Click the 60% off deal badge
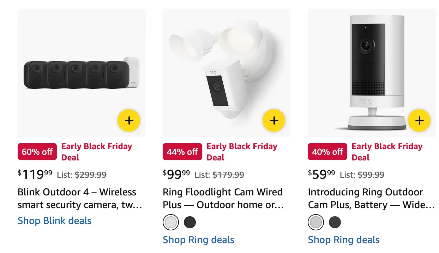 [x=37, y=152]
